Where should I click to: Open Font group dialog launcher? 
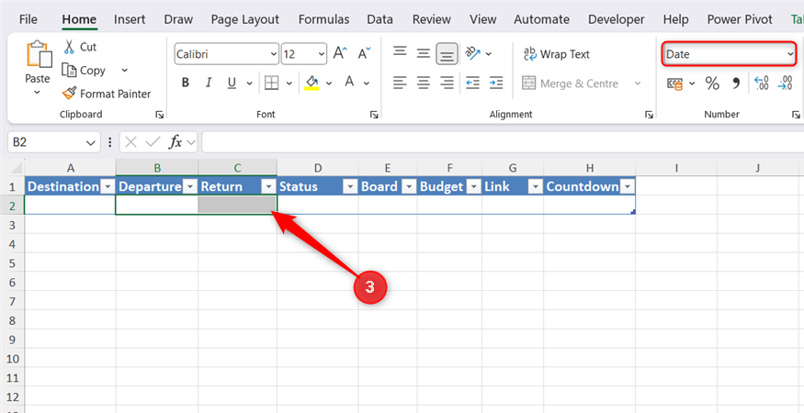click(374, 116)
